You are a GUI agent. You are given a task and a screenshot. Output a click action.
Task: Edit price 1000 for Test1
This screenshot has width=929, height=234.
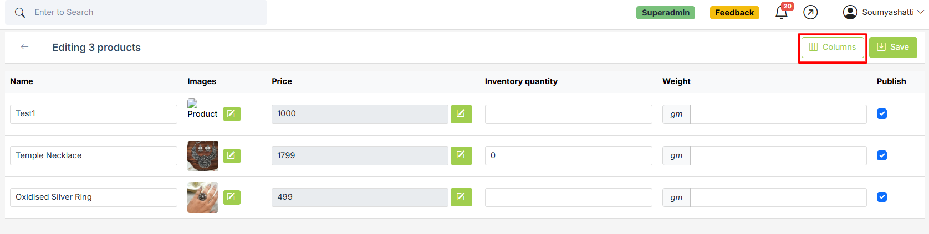[x=461, y=114]
